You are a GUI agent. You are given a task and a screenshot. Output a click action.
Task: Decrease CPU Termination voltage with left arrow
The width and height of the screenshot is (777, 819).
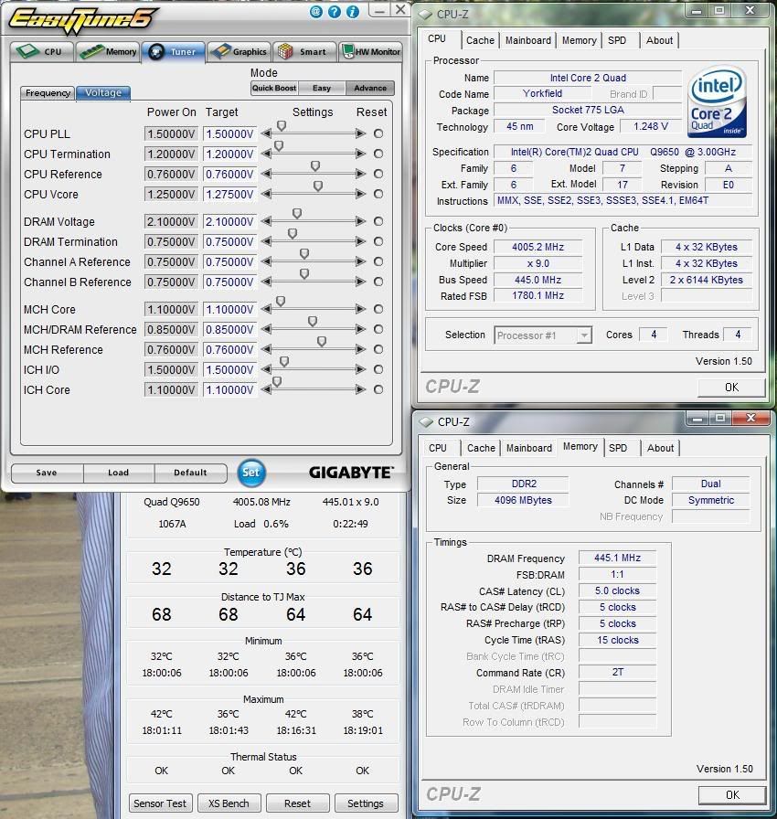pos(266,154)
